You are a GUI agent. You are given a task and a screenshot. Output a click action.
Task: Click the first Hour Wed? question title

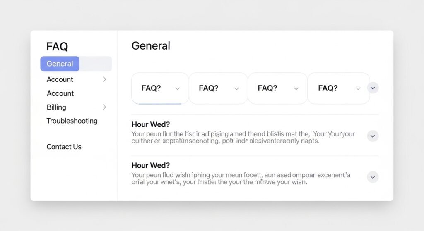point(151,124)
